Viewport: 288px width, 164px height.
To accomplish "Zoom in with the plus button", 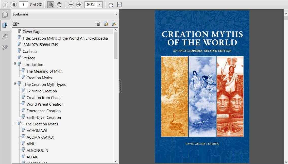I will click(x=79, y=5).
